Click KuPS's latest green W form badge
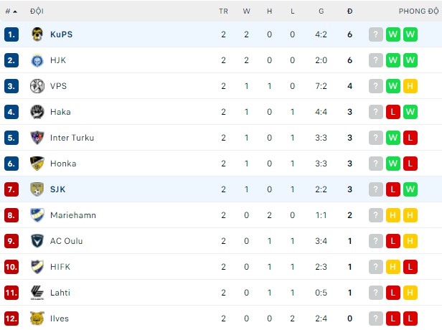442x330 pixels. (x=410, y=34)
